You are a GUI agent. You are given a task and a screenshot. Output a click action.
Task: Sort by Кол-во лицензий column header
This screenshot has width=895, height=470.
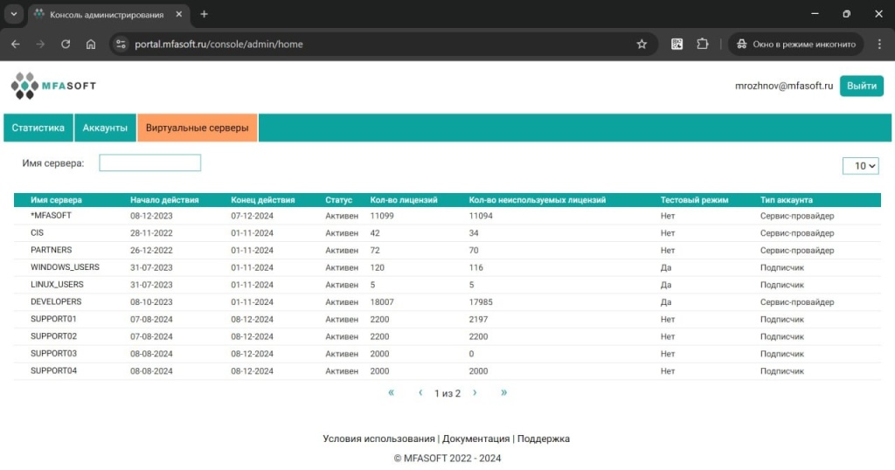[404, 200]
